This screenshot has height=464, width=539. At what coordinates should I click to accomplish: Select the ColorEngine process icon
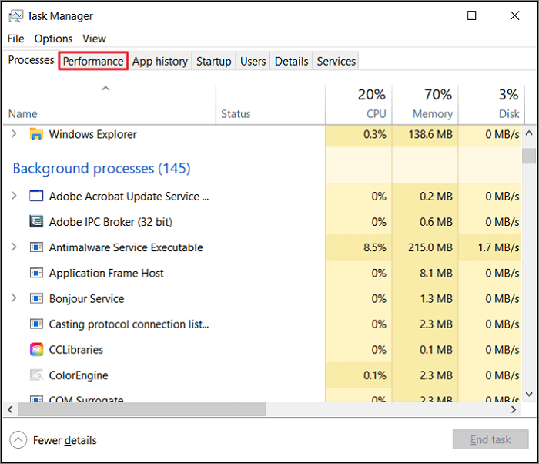point(36,375)
